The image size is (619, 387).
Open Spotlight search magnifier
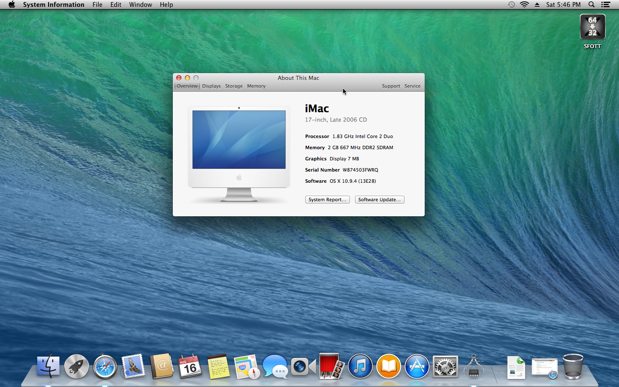click(591, 5)
